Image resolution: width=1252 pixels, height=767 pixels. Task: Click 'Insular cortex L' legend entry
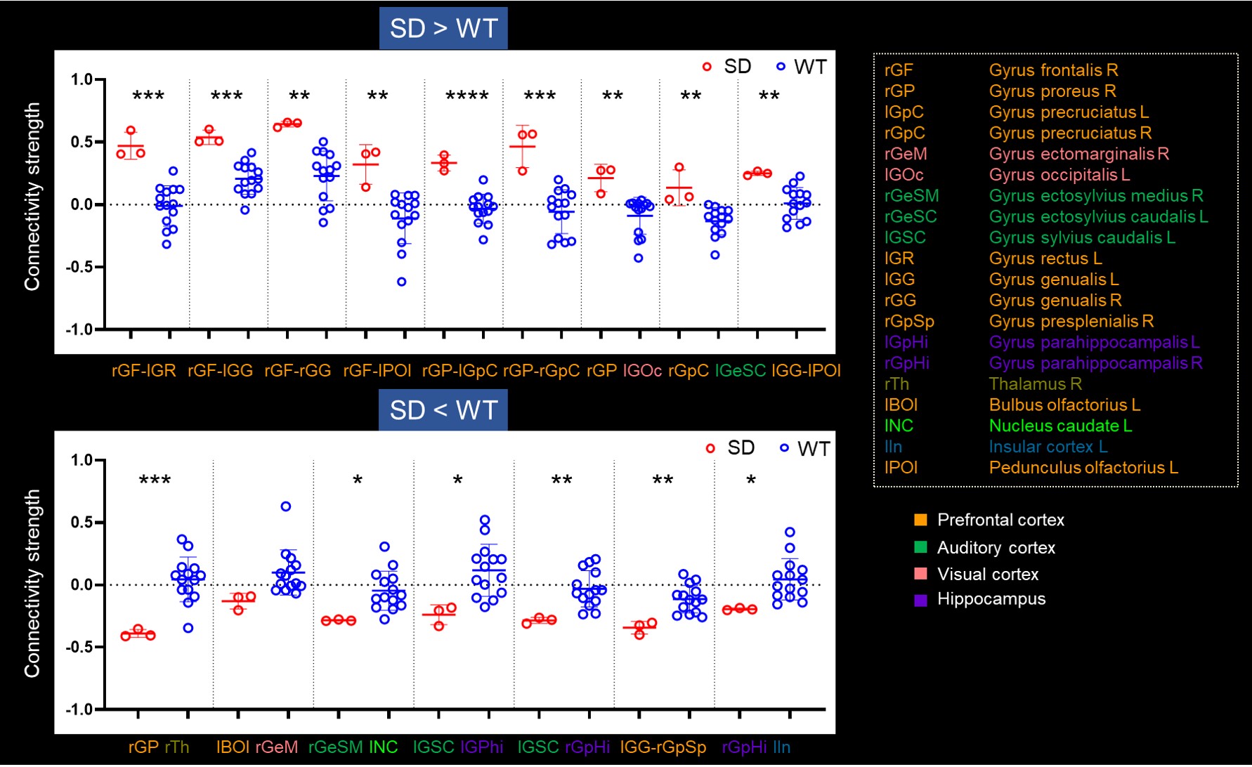(1048, 447)
